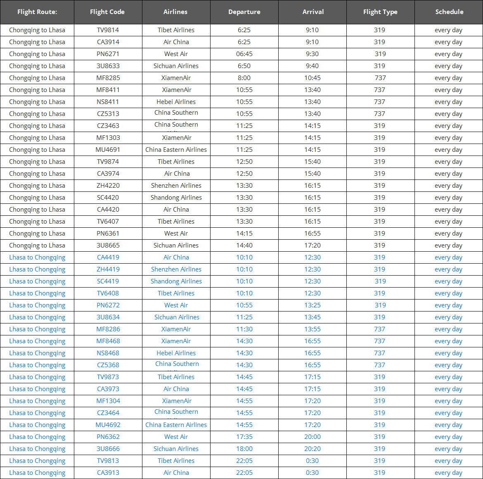Click flight code 3U8633
This screenshot has height=479, width=483.
(x=108, y=66)
